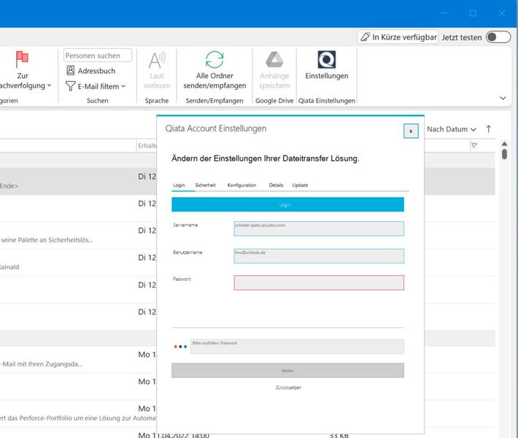Expand Zur Nachverfolgung dropdown arrow
The image size is (518, 438).
coord(49,85)
